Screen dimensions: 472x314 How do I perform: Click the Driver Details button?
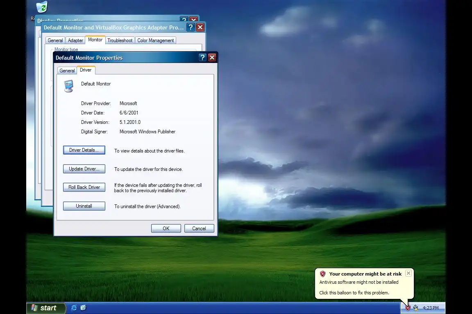(x=84, y=150)
